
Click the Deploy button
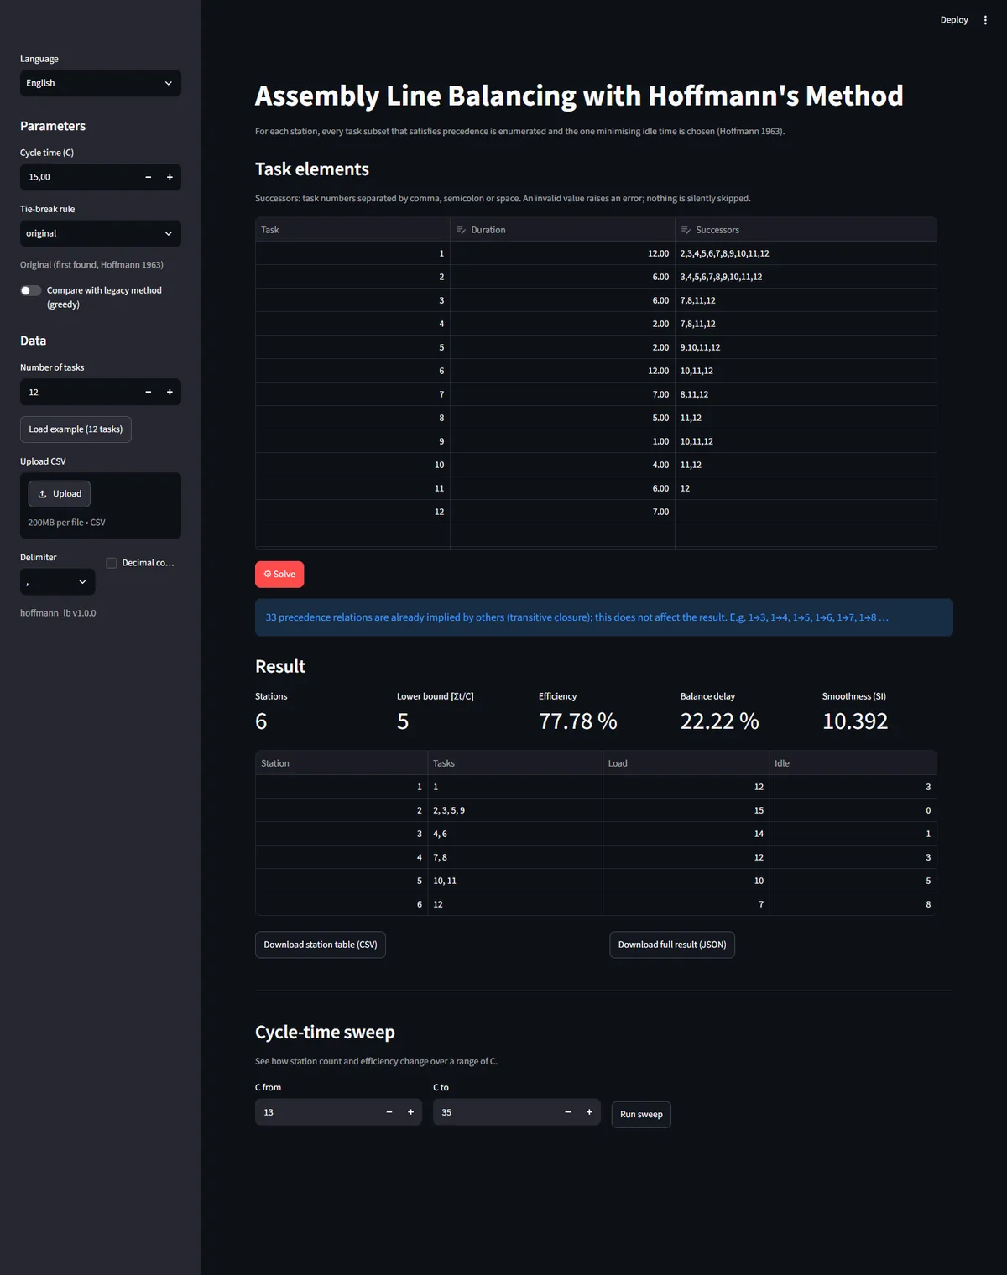point(954,20)
